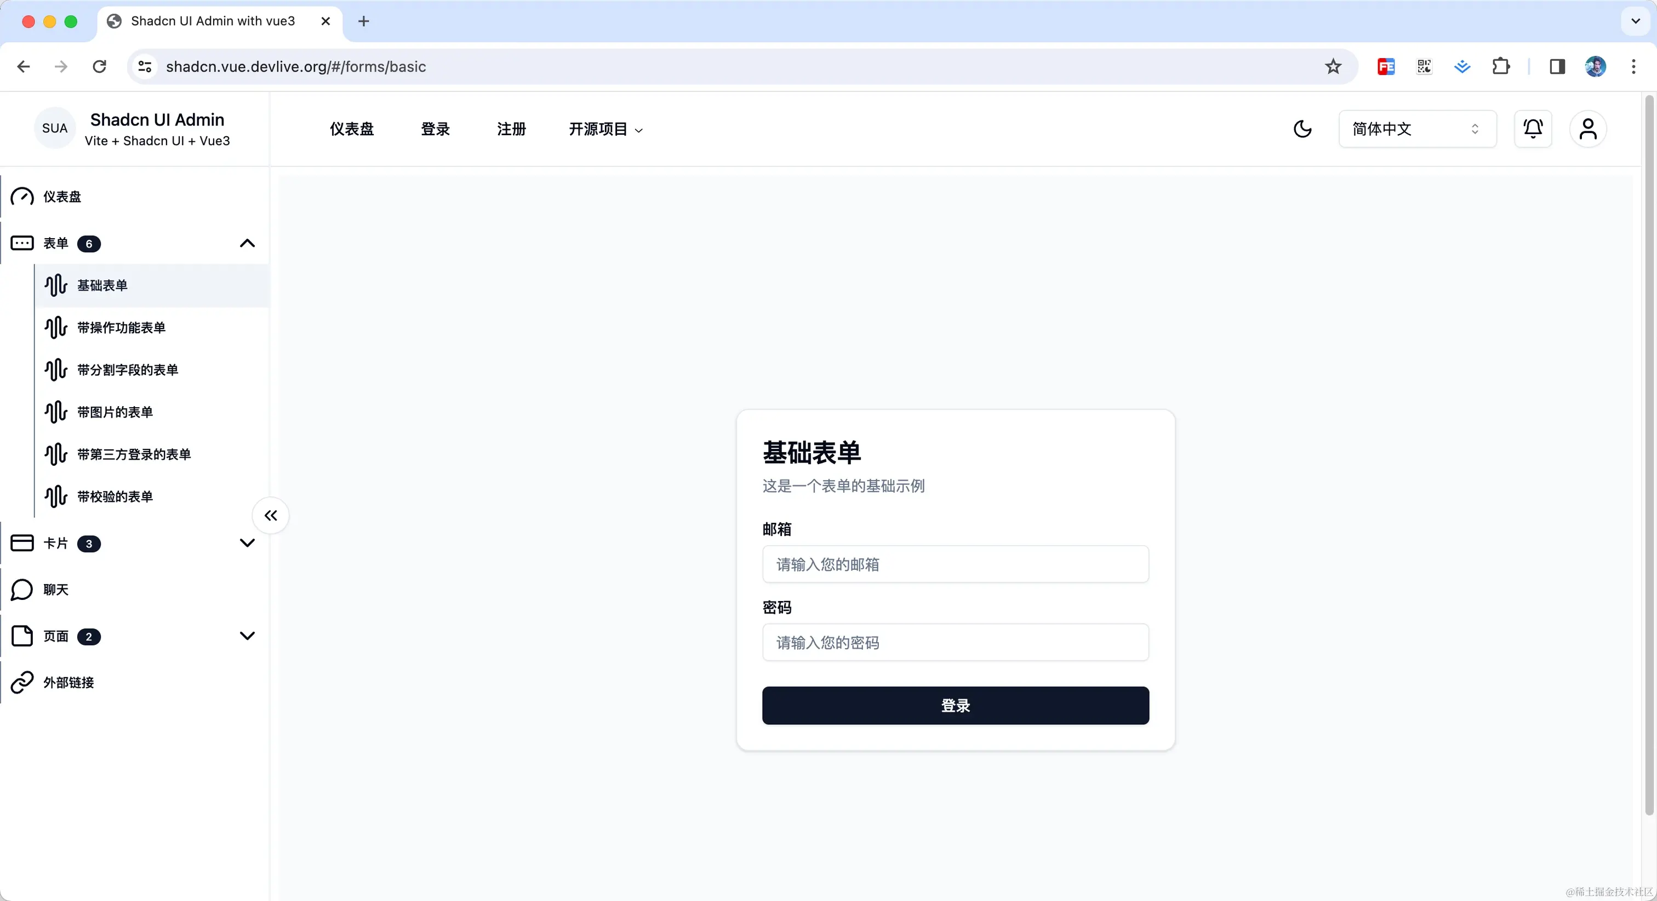
Task: Click 注册 in top navigation
Action: point(511,129)
